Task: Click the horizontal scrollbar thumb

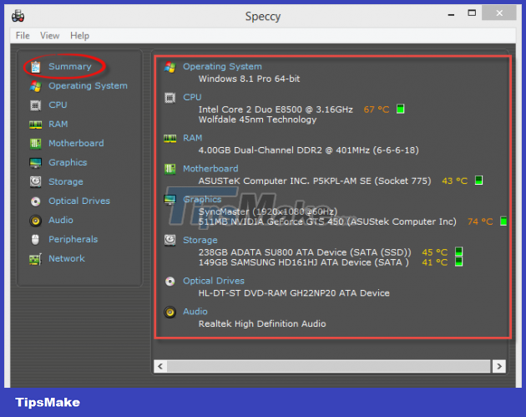Action: [329, 366]
